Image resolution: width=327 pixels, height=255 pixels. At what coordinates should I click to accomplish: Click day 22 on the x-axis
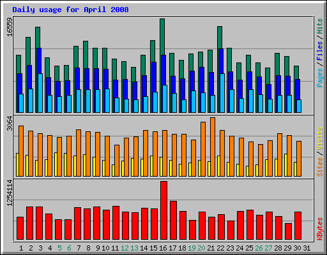coord(220,248)
